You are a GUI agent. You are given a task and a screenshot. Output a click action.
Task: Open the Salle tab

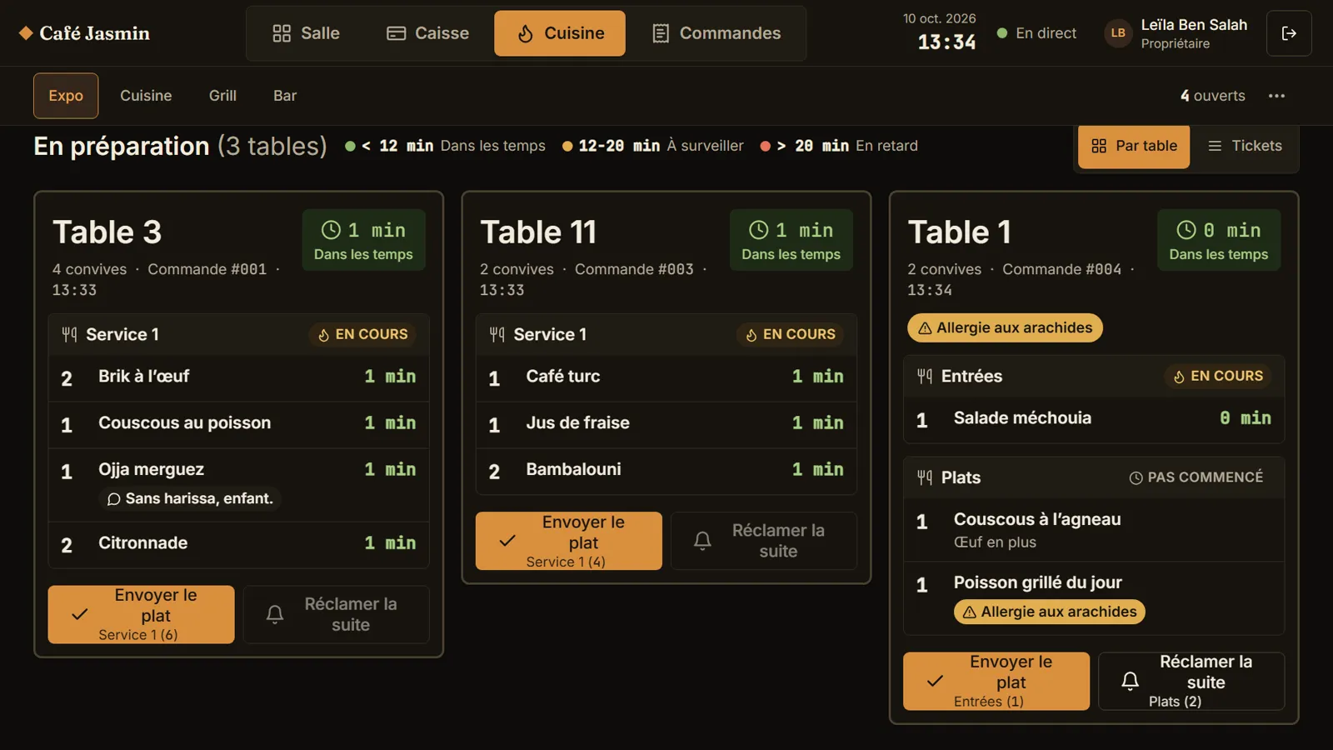306,33
